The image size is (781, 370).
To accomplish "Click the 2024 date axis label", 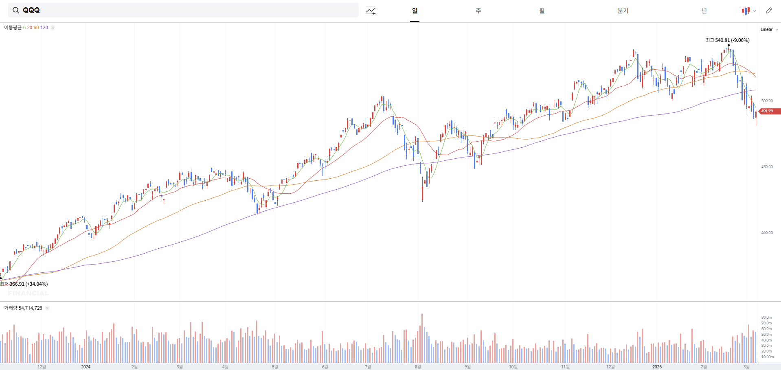I will [x=86, y=367].
